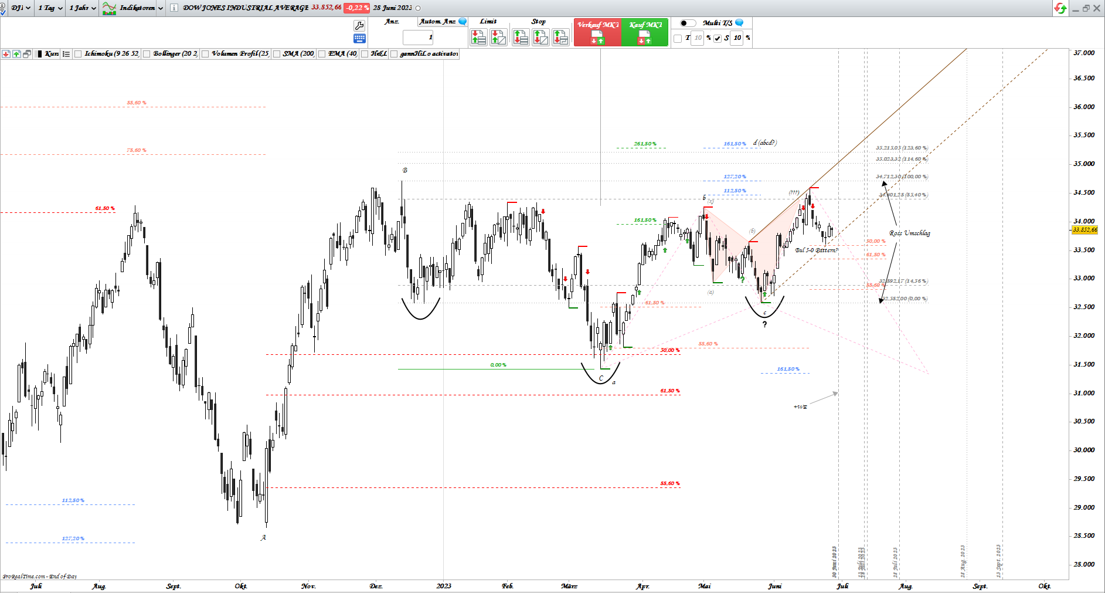1105x593 pixels.
Task: Click the -0,22 % change badge
Action: tap(356, 8)
